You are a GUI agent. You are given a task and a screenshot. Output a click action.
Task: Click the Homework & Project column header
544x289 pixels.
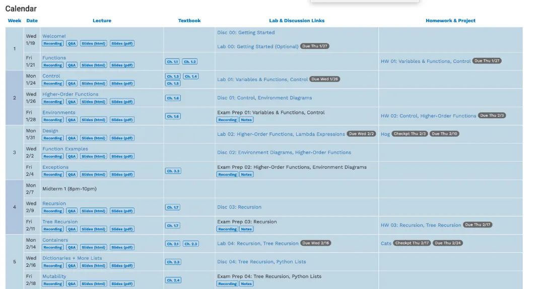451,21
